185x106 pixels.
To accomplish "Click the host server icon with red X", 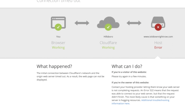I will 158,23.
